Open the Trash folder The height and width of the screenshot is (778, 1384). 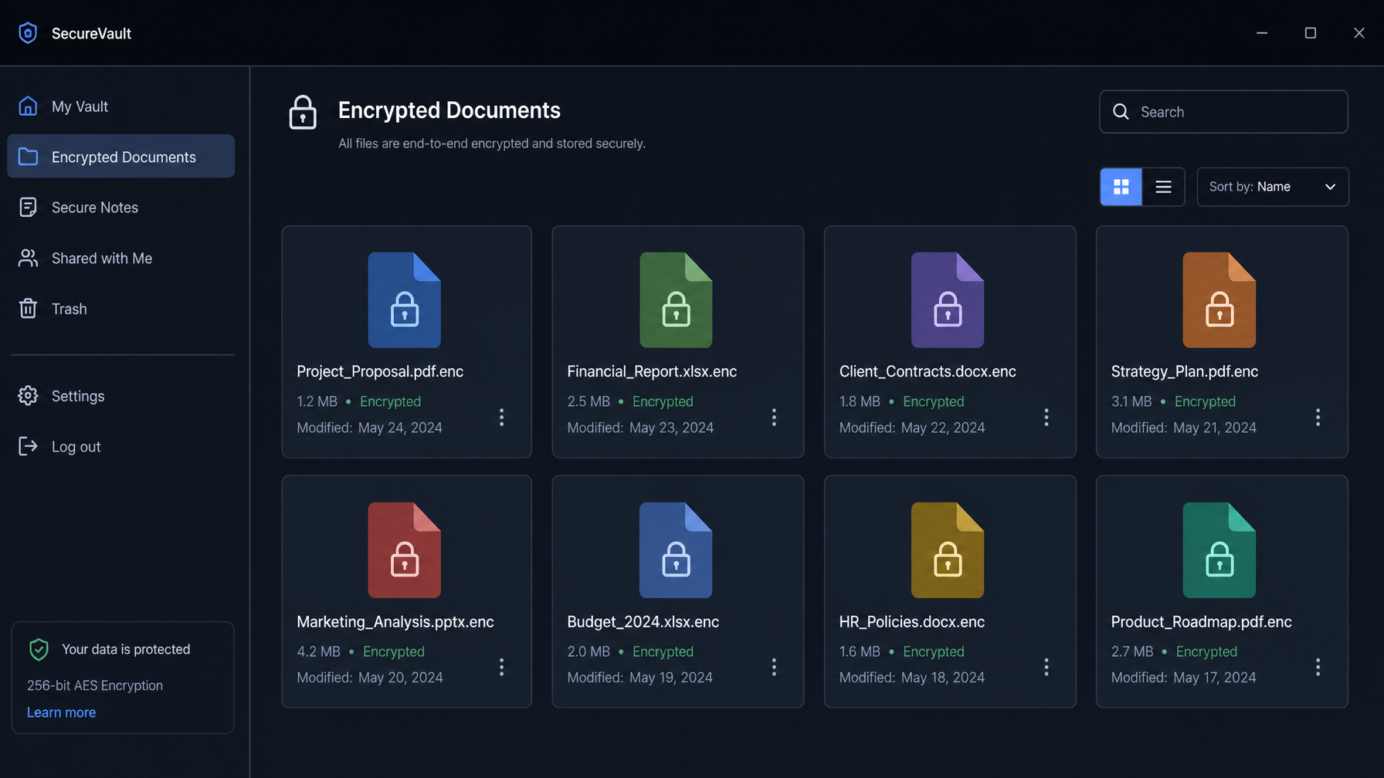click(120, 309)
